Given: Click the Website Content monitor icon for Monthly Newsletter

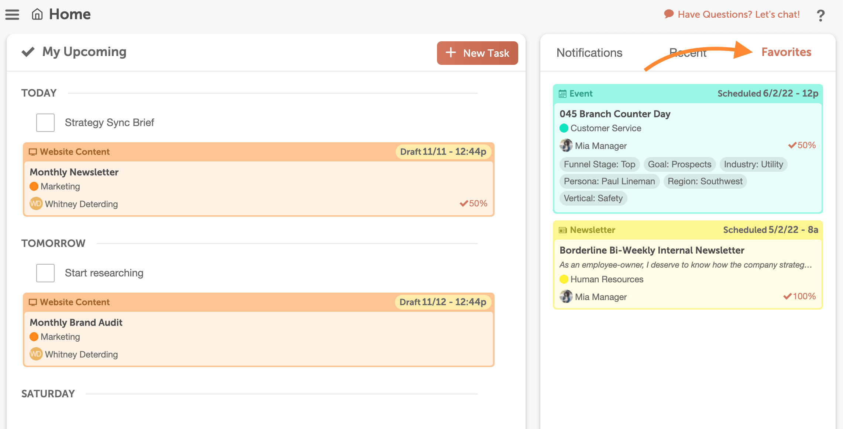Looking at the screenshot, I should 34,151.
